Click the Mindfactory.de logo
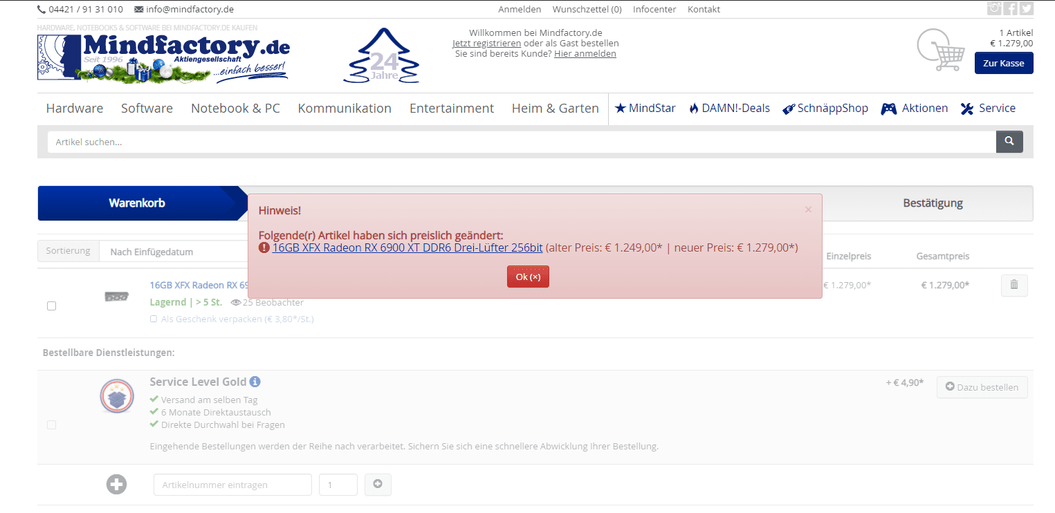The image size is (1055, 513). [163, 58]
